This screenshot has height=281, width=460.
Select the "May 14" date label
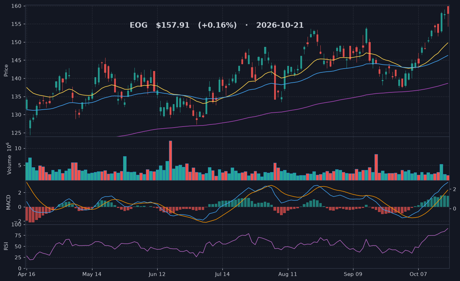tap(92, 274)
